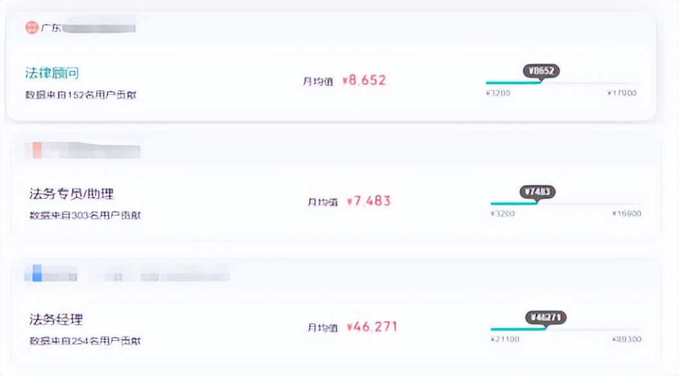Click the 法务专员/助理 salary range bar
The image size is (679, 376).
pos(565,204)
